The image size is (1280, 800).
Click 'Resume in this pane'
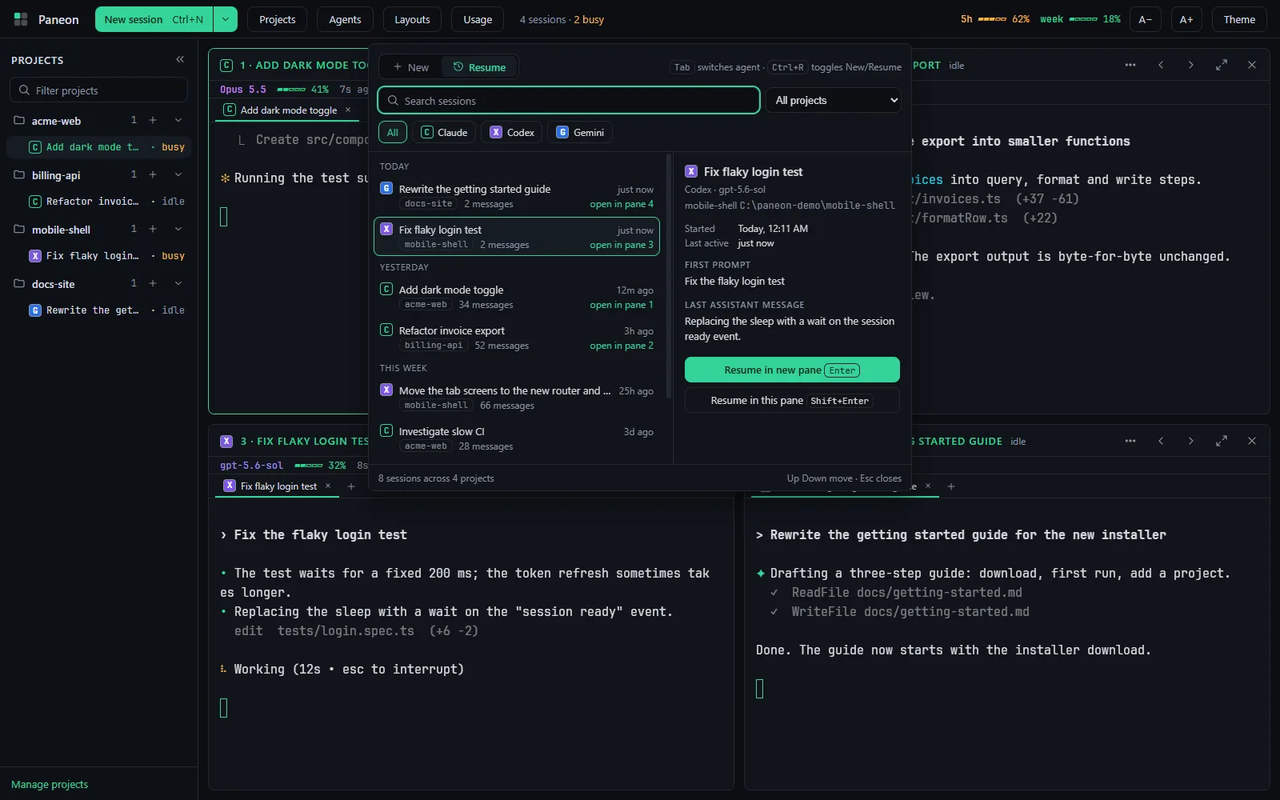[x=792, y=400]
